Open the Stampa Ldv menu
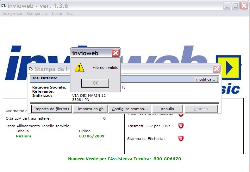The height and width of the screenshot is (172, 250). click(37, 14)
